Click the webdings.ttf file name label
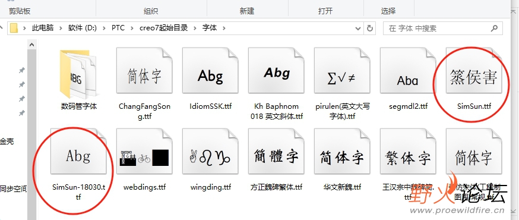The height and width of the screenshot is (220, 519). point(145,187)
